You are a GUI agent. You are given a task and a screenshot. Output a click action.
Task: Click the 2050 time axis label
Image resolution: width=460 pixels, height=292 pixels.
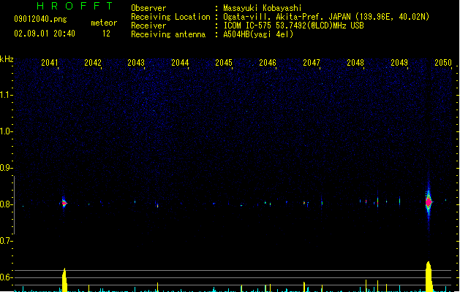pyautogui.click(x=443, y=63)
